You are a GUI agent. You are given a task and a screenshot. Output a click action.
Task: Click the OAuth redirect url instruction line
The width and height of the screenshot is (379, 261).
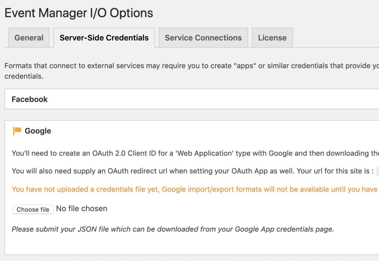[193, 171]
